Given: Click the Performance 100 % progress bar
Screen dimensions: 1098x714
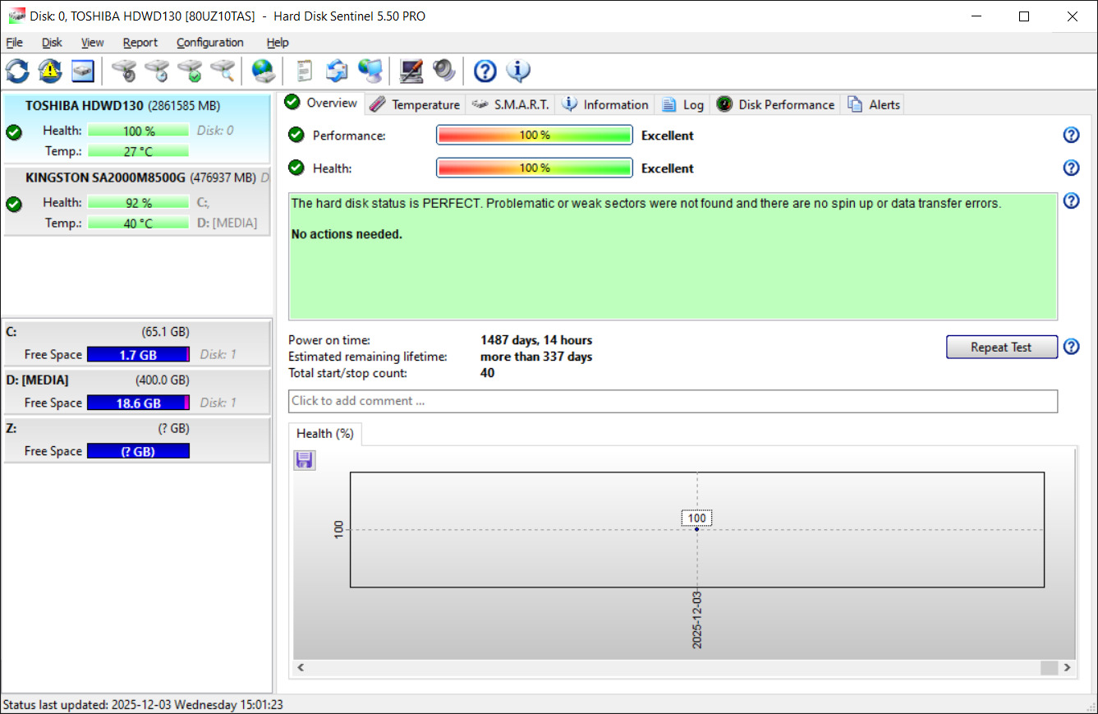Looking at the screenshot, I should click(535, 136).
